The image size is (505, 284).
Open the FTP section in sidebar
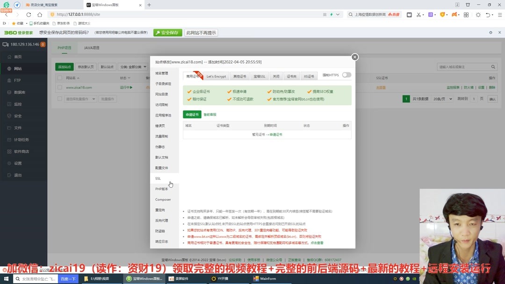click(x=19, y=80)
